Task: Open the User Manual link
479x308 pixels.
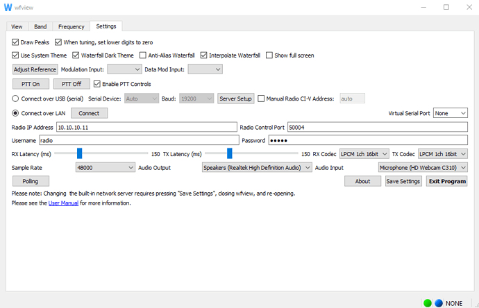Action: tap(63, 203)
